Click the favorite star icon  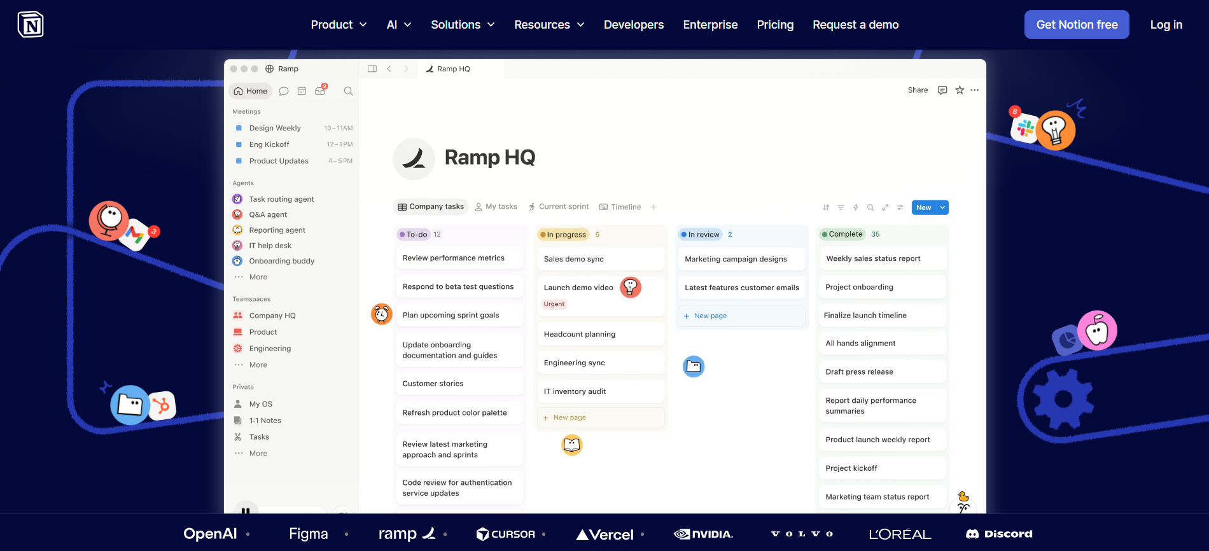(x=960, y=90)
